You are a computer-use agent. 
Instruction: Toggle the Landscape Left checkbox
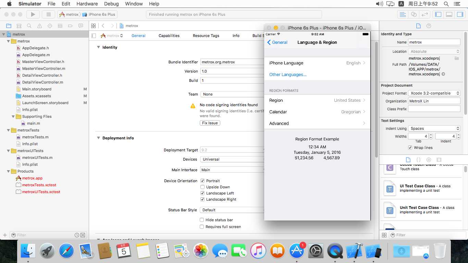click(x=202, y=193)
